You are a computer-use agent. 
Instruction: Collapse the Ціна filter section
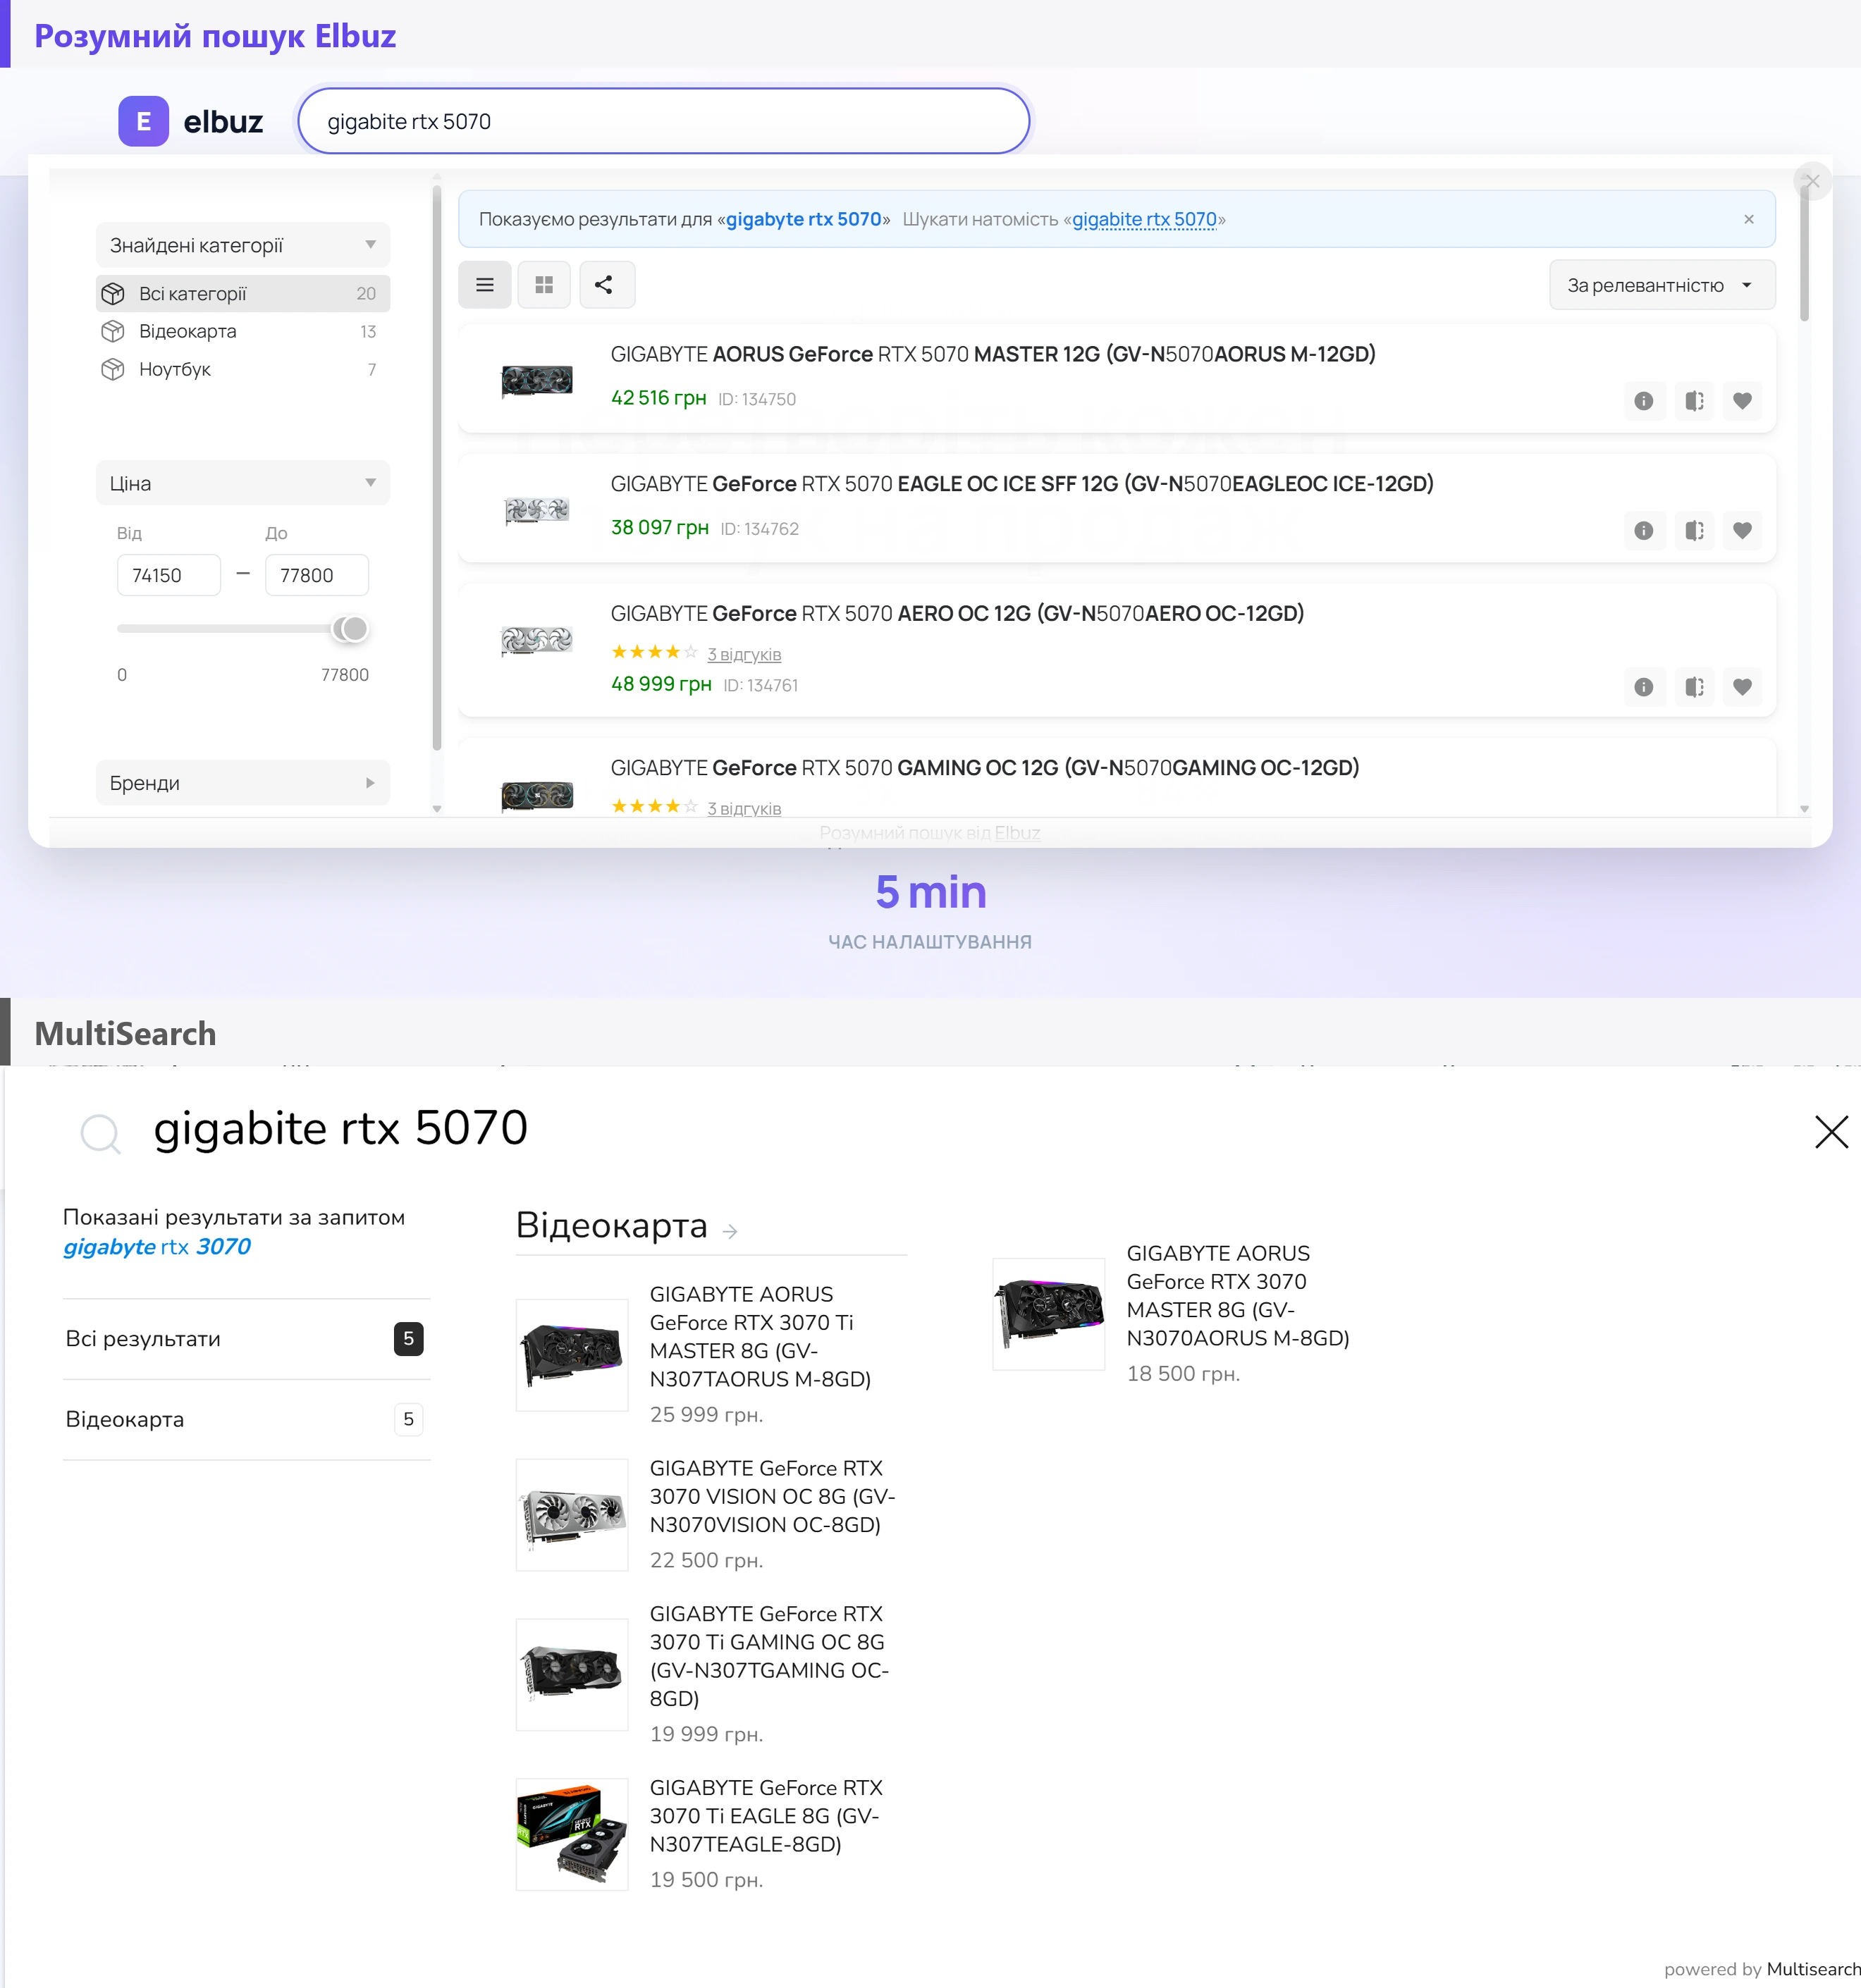[x=243, y=483]
